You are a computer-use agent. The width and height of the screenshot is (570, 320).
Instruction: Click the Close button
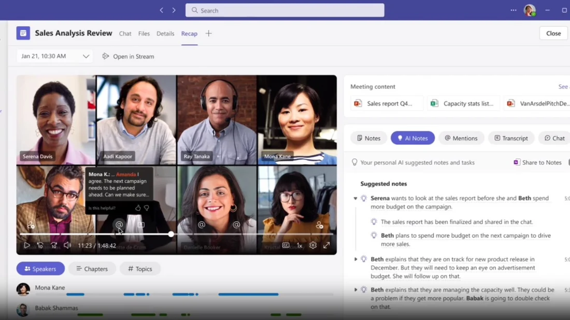point(553,33)
